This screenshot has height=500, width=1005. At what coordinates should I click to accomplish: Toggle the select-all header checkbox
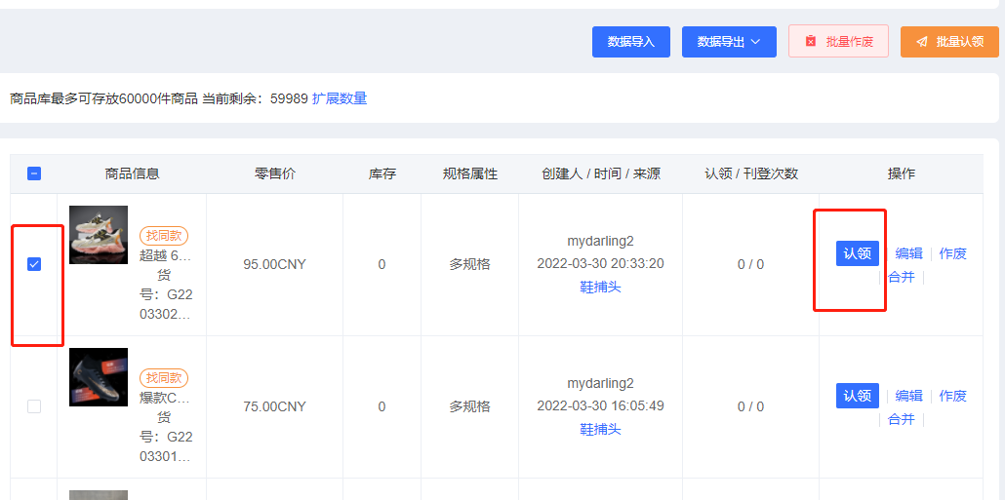pos(34,173)
